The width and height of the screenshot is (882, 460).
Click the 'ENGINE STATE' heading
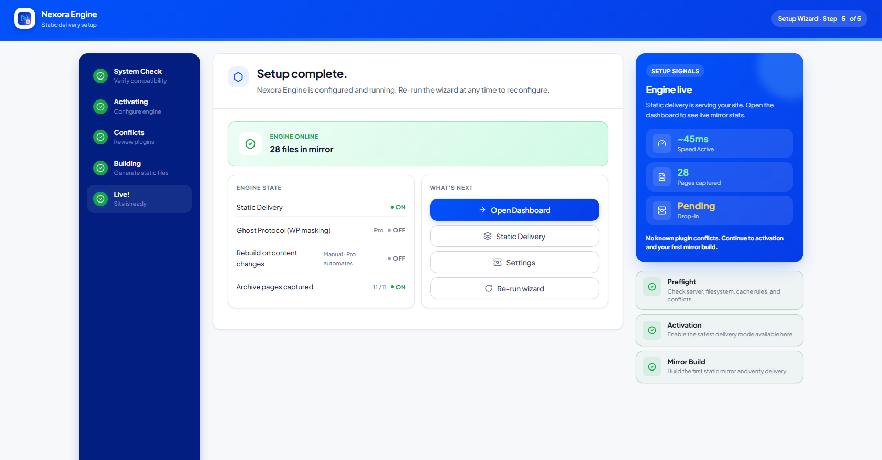259,188
